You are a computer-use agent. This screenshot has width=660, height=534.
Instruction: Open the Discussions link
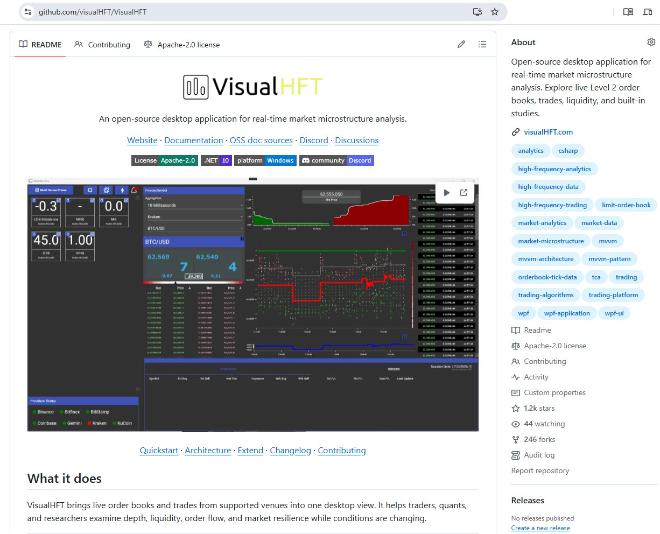pos(356,140)
